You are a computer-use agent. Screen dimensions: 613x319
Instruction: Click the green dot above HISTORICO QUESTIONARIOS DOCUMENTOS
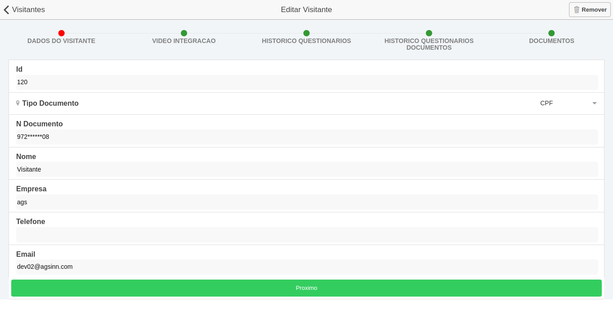429,33
